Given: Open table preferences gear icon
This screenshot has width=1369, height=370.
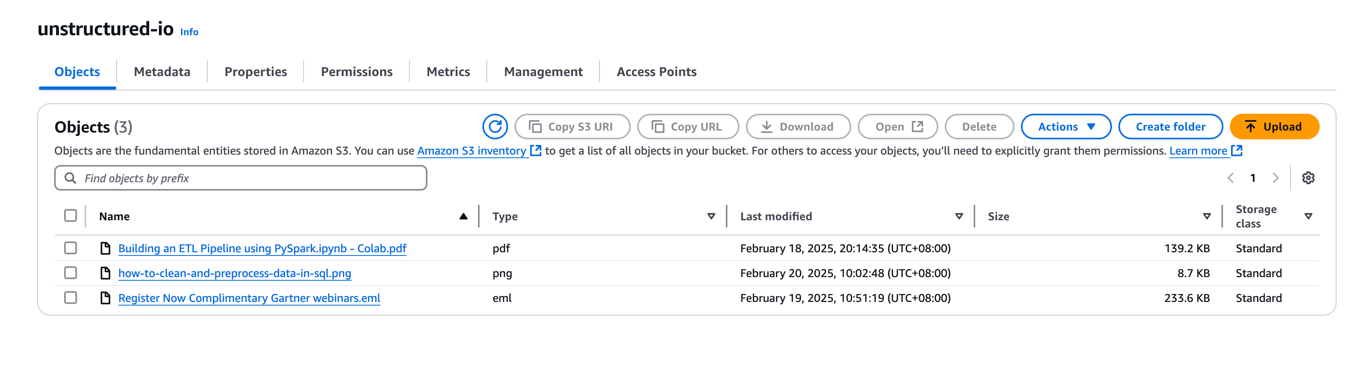Looking at the screenshot, I should (x=1308, y=178).
